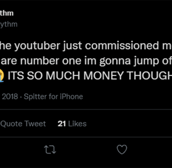Visit the gray ythm handle
The height and width of the screenshot is (168, 172).
pos(9,24)
